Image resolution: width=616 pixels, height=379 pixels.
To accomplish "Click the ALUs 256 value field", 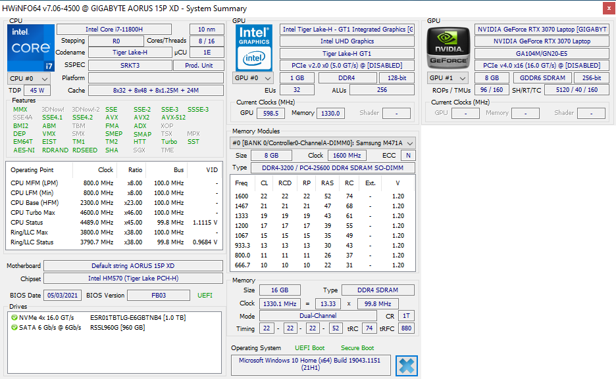I will (x=382, y=90).
